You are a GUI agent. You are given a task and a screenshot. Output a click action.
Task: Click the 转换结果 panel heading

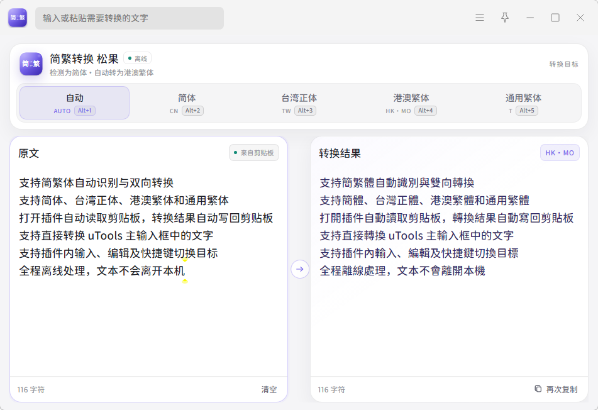pos(340,153)
